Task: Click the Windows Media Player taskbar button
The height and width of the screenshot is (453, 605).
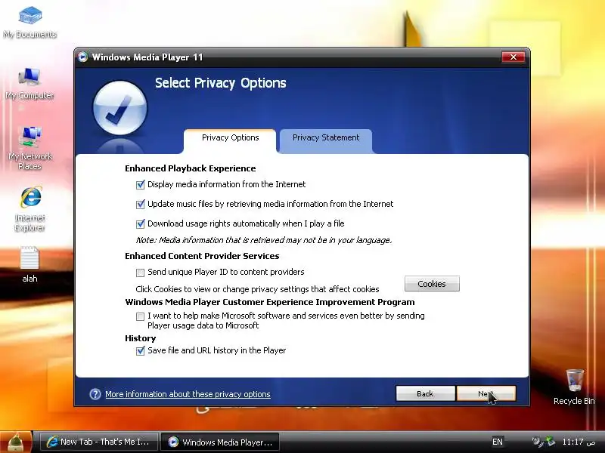Action: coord(220,442)
